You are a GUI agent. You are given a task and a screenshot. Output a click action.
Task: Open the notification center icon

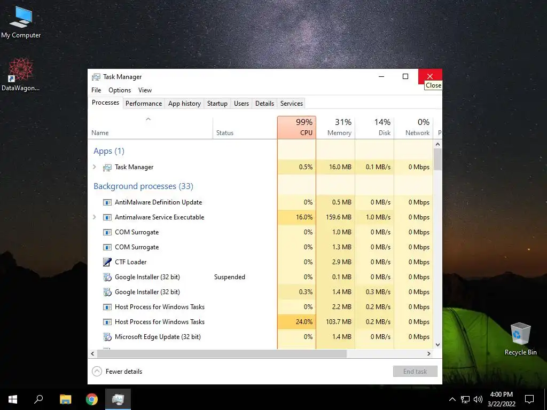(529, 399)
